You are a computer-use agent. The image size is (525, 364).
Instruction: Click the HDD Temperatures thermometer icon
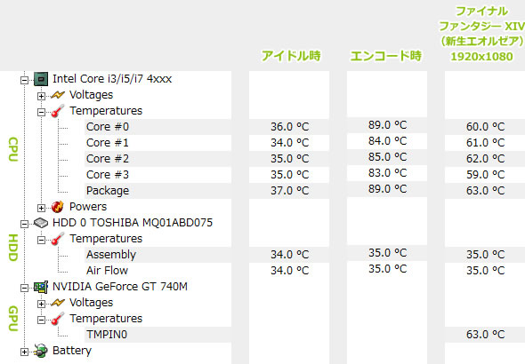[58, 239]
